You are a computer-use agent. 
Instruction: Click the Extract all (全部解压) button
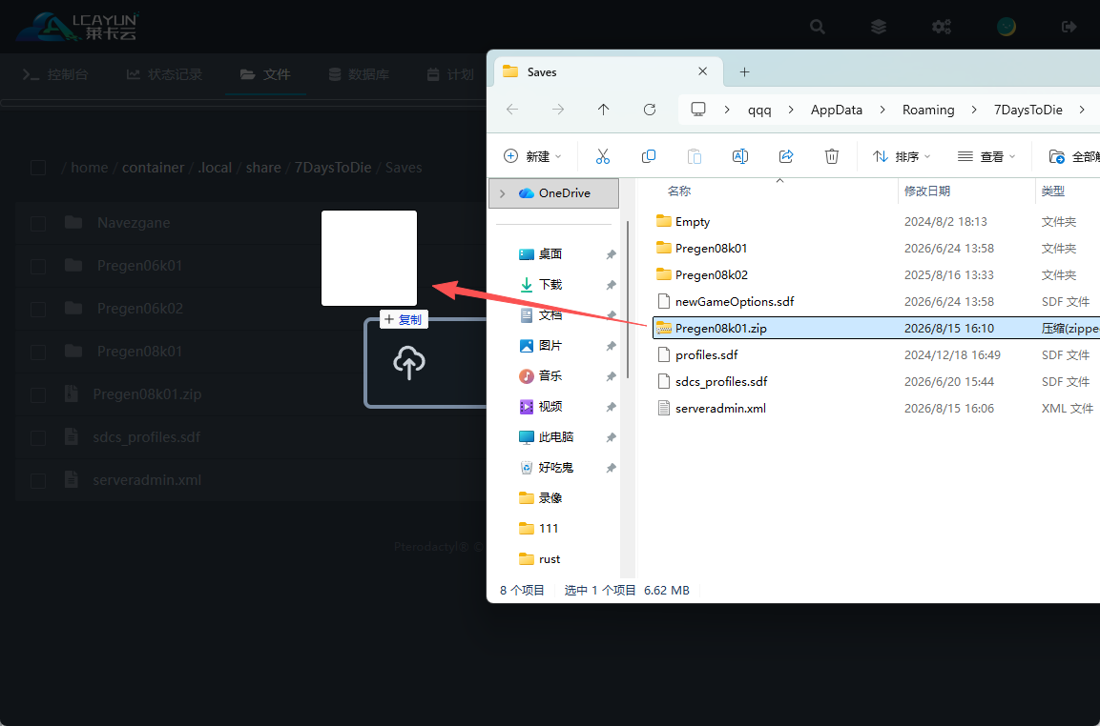[x=1073, y=156]
